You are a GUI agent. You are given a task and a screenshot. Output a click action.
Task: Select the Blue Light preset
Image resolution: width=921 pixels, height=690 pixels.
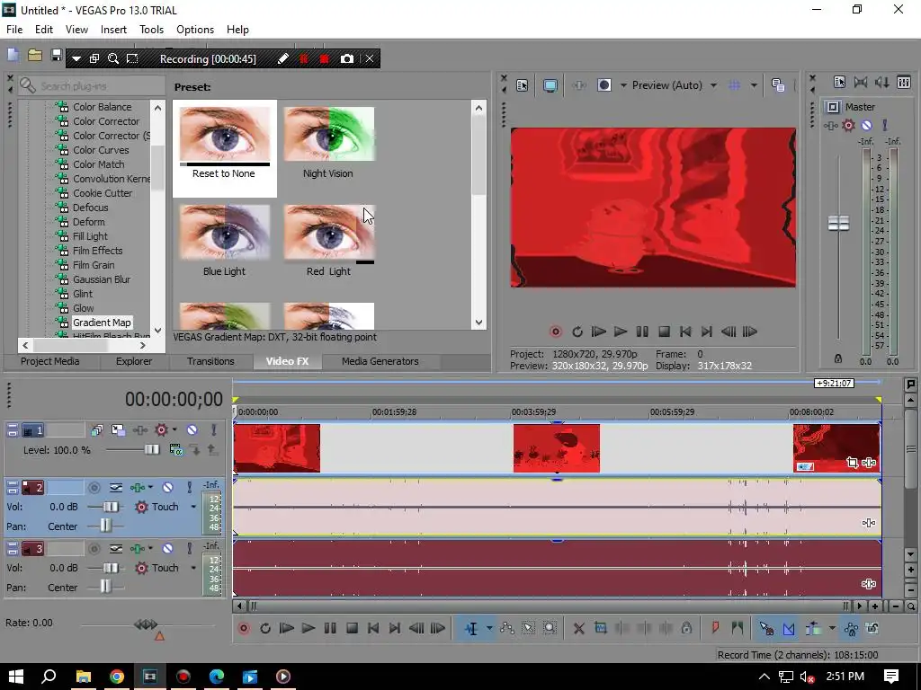[x=224, y=241]
